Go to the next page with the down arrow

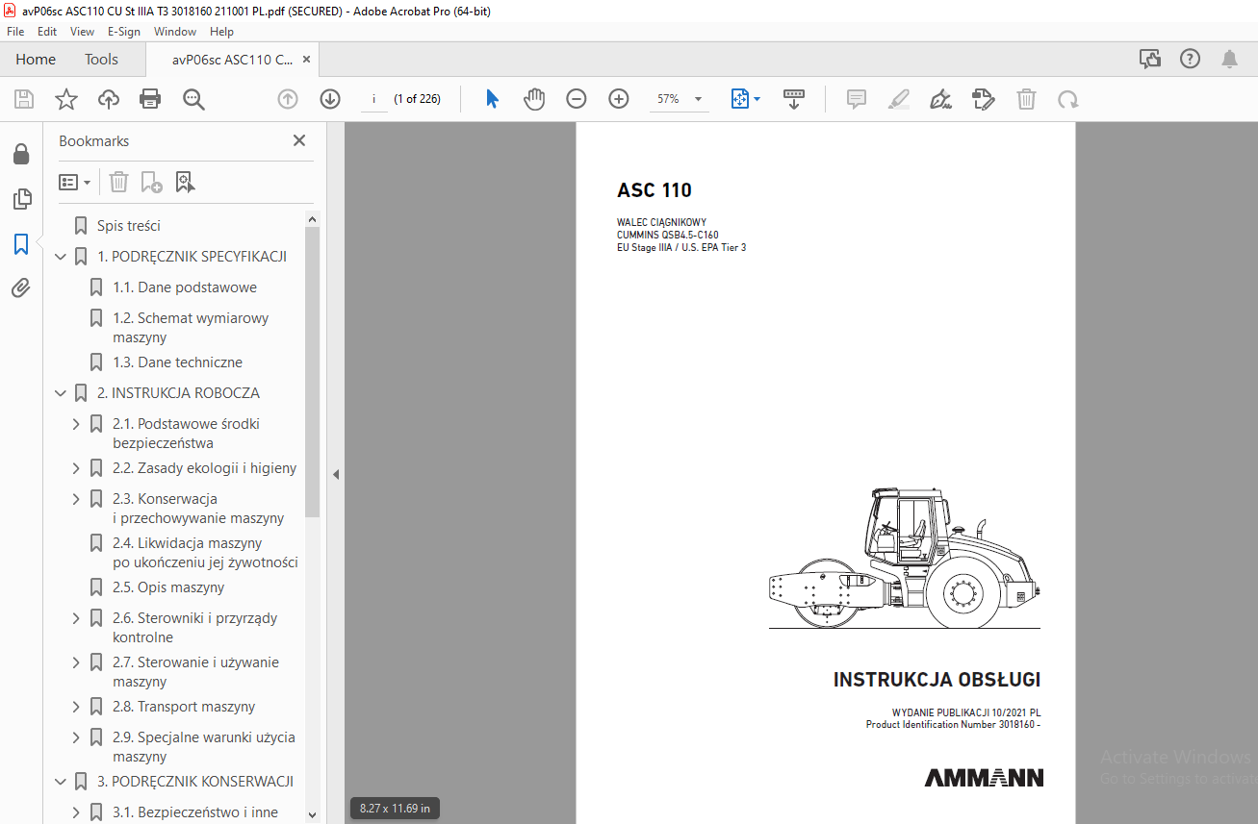click(x=330, y=99)
